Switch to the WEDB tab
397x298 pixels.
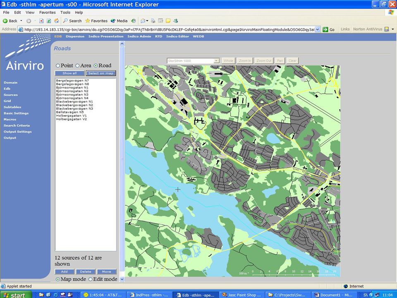tap(198, 36)
